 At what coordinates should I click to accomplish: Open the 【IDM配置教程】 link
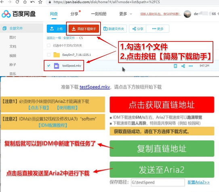(53, 125)
